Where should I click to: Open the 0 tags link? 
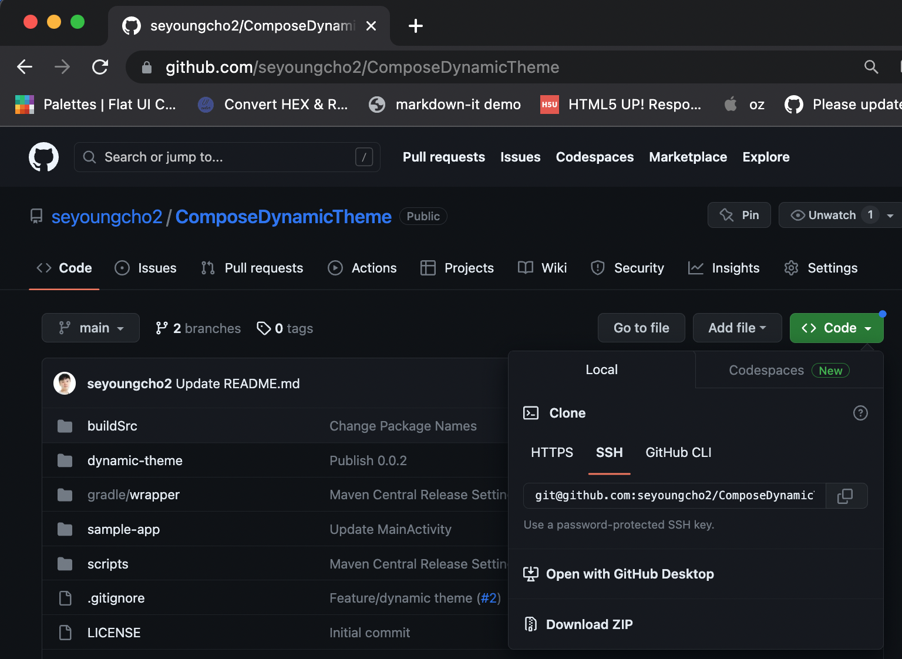(285, 328)
